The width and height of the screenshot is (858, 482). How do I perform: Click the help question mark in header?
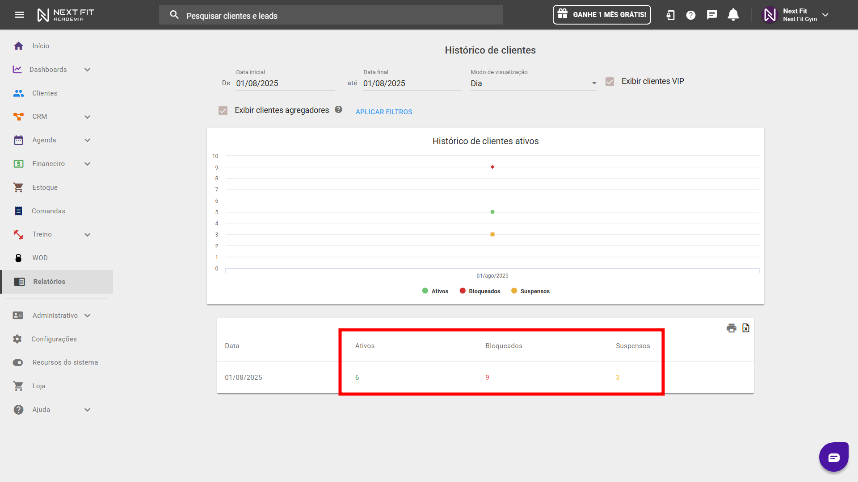pos(691,15)
